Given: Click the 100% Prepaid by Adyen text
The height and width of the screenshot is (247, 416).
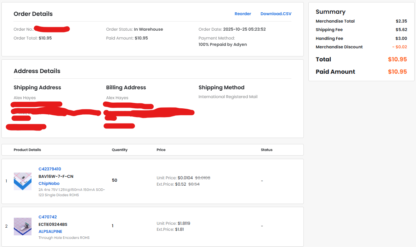Looking at the screenshot, I should (223, 44).
